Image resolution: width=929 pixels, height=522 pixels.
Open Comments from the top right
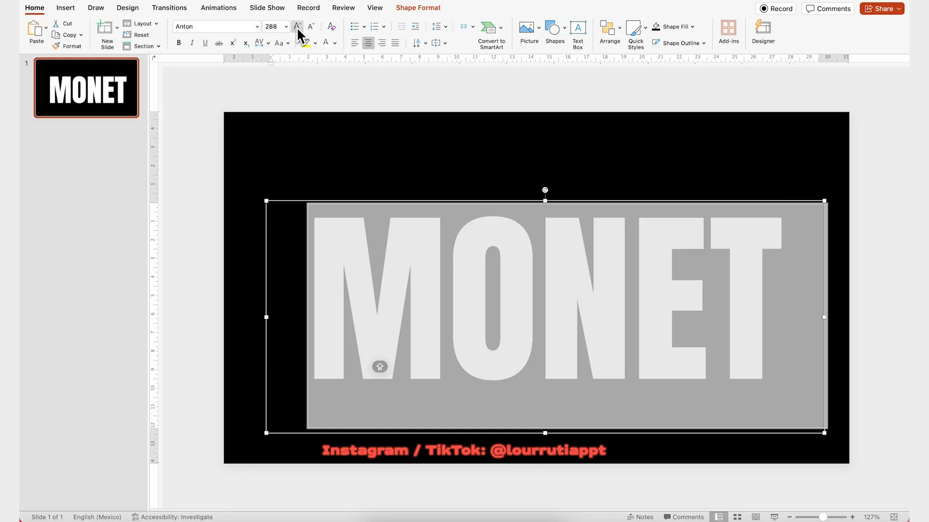point(828,9)
